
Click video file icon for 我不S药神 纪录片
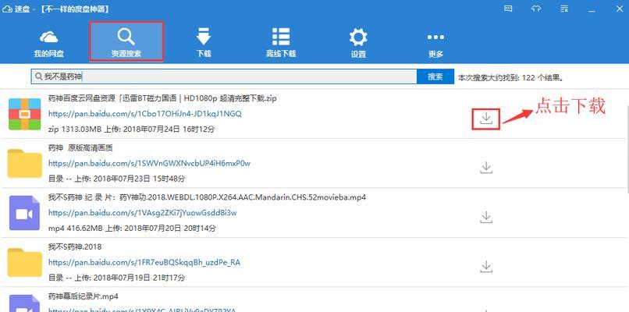click(24, 214)
